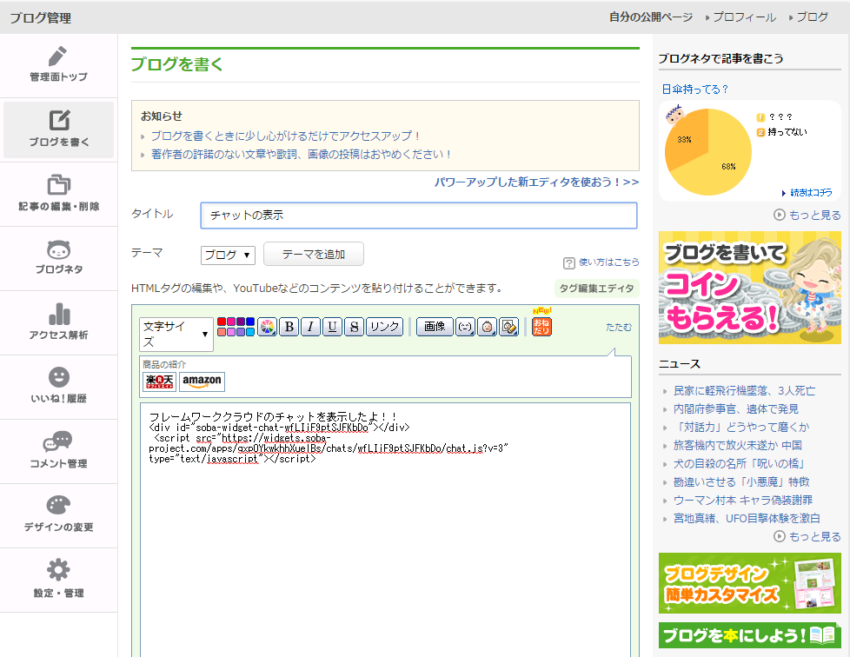Image resolution: width=850 pixels, height=657 pixels.
Task: Open ブログを書くときに少し心がけるだけでアクセスアップ notice
Action: (x=286, y=136)
